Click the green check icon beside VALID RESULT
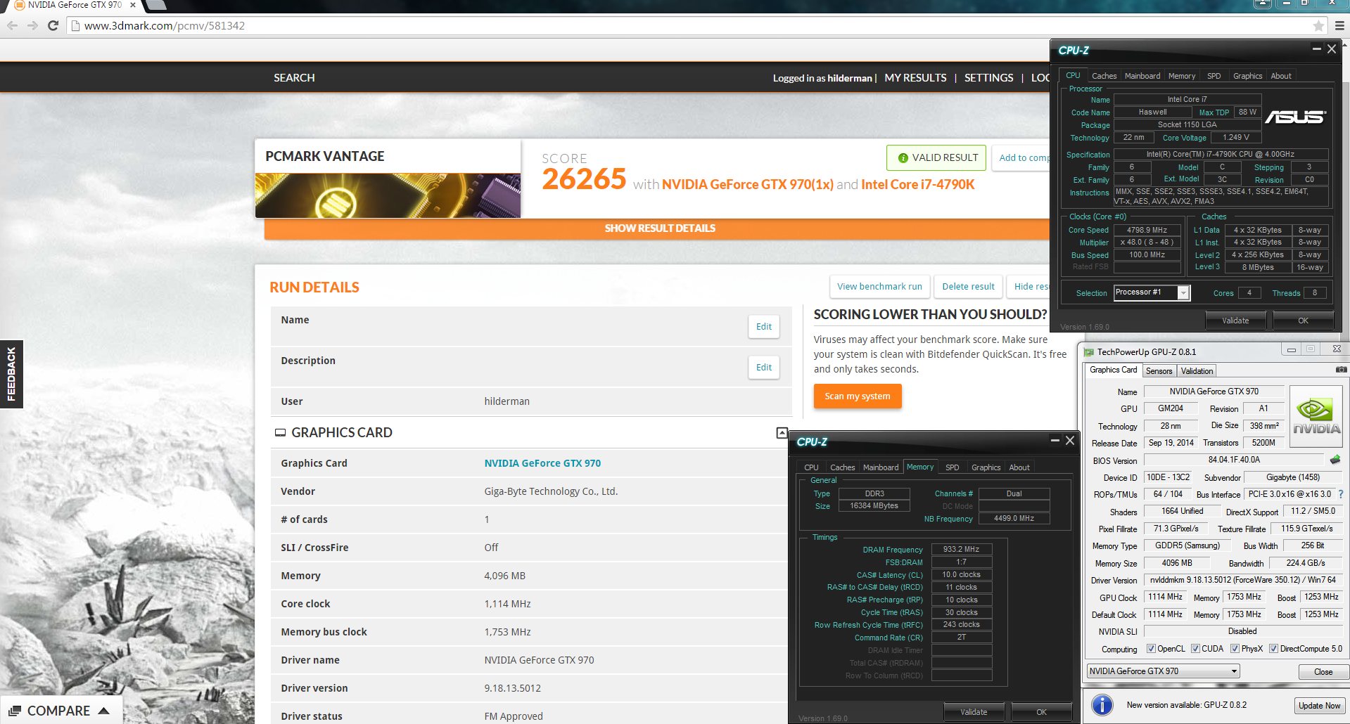Image resolution: width=1350 pixels, height=724 pixels. point(903,158)
